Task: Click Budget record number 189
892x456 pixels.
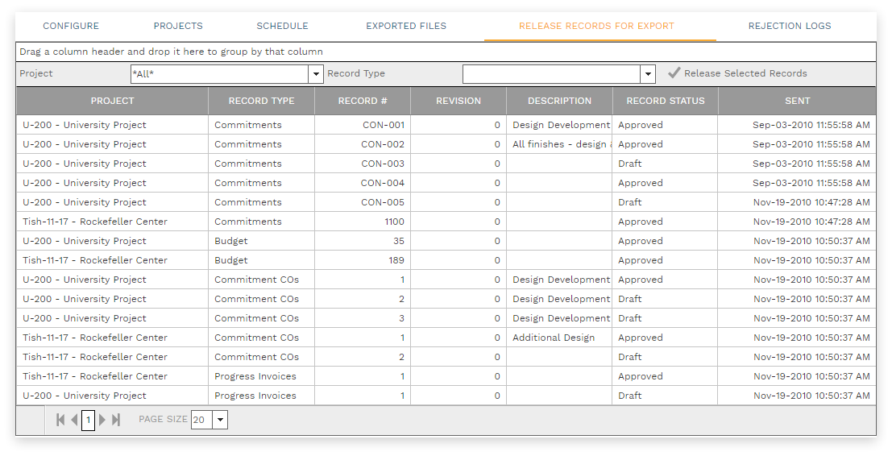Action: 396,260
